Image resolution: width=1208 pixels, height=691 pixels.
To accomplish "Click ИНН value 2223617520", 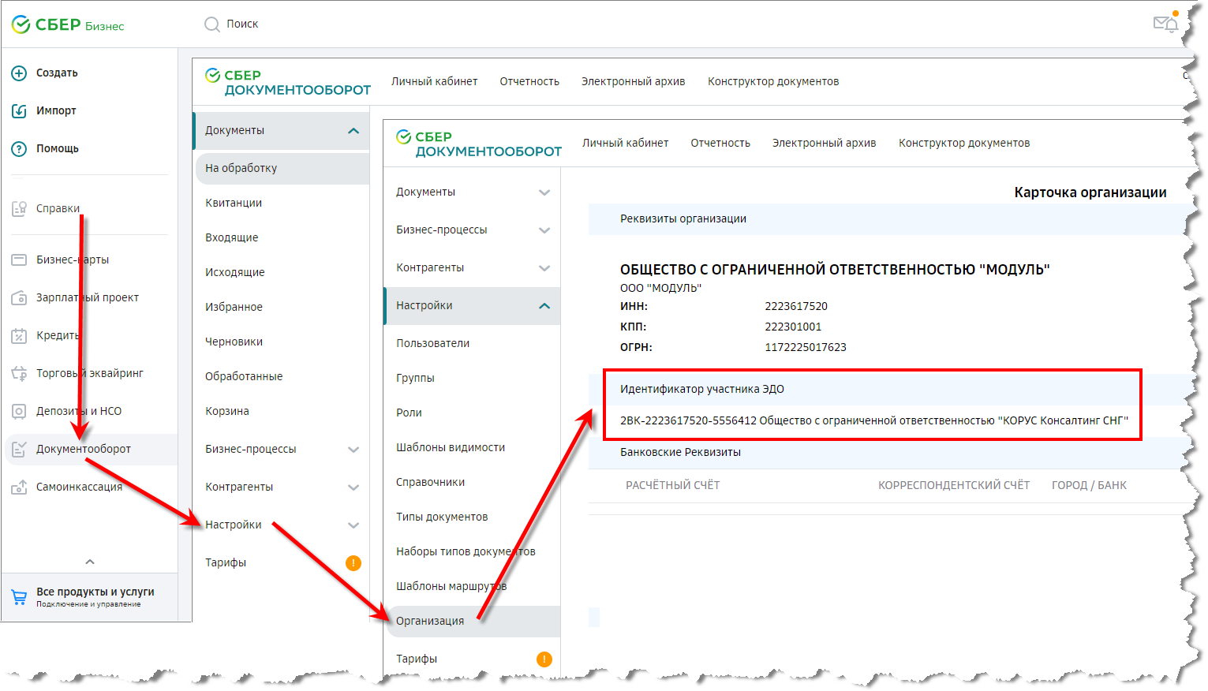I will point(796,306).
